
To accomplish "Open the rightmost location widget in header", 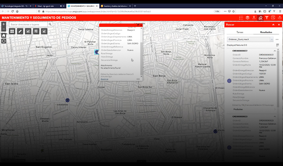I will pyautogui.click(x=279, y=17).
